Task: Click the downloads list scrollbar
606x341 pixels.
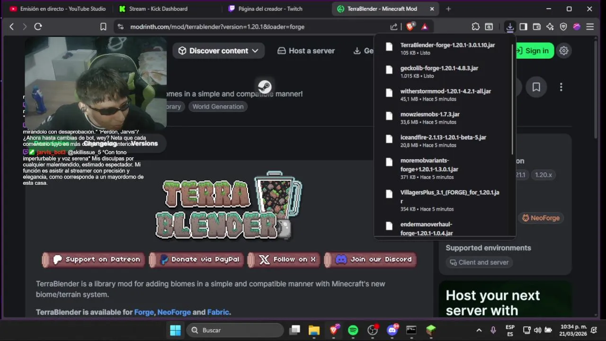Action: point(513,99)
